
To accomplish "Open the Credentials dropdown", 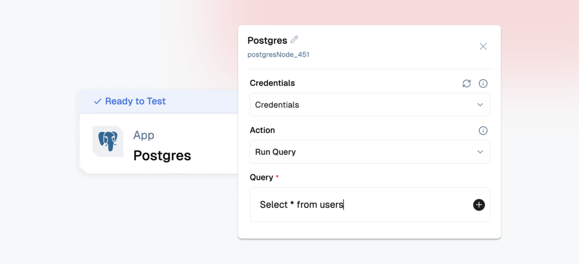I will 370,105.
